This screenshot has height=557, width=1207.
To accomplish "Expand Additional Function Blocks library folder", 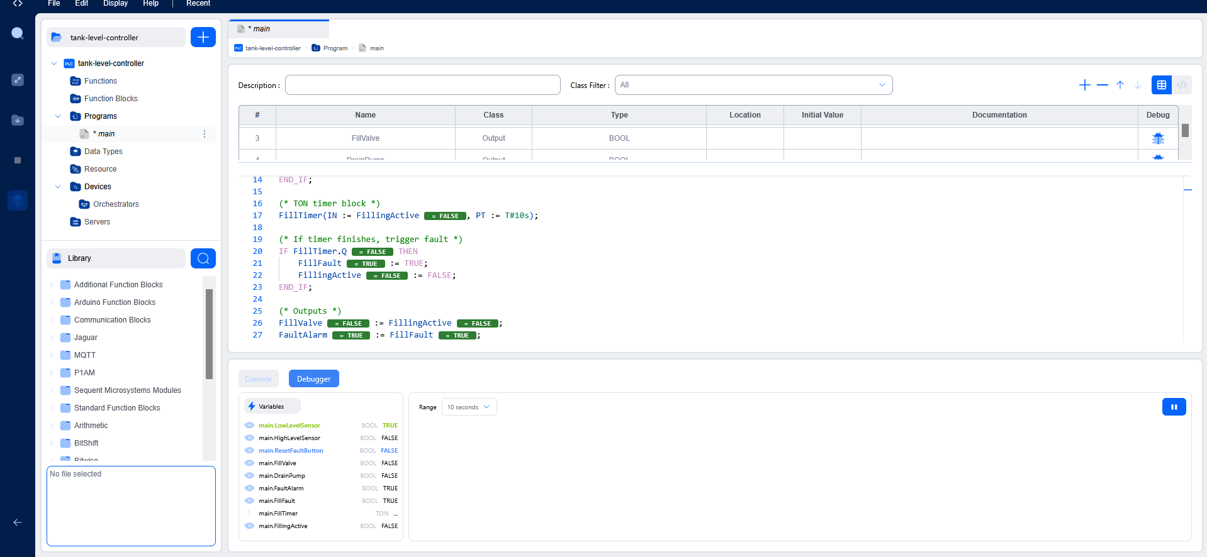I will click(52, 285).
